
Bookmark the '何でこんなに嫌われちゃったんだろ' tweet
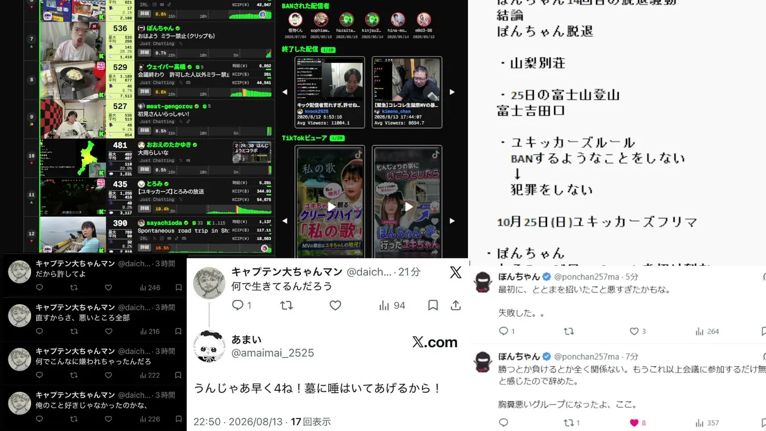pos(178,375)
